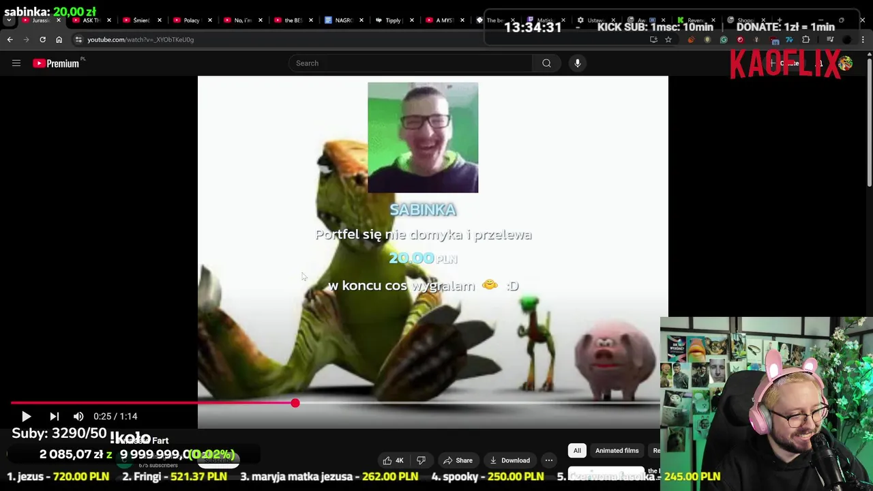Switch to the Polacy browser tab
873x491 pixels.
click(x=192, y=20)
